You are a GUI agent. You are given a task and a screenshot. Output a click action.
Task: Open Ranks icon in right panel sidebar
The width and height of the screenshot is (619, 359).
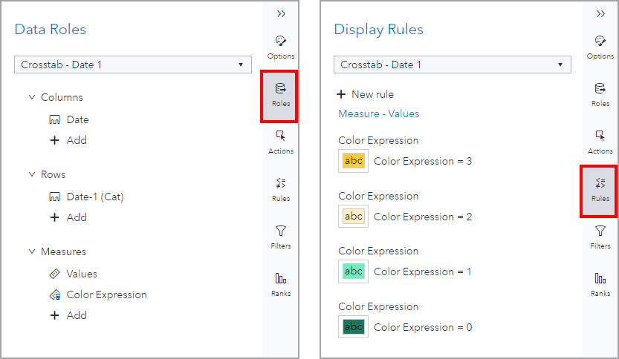pos(600,283)
